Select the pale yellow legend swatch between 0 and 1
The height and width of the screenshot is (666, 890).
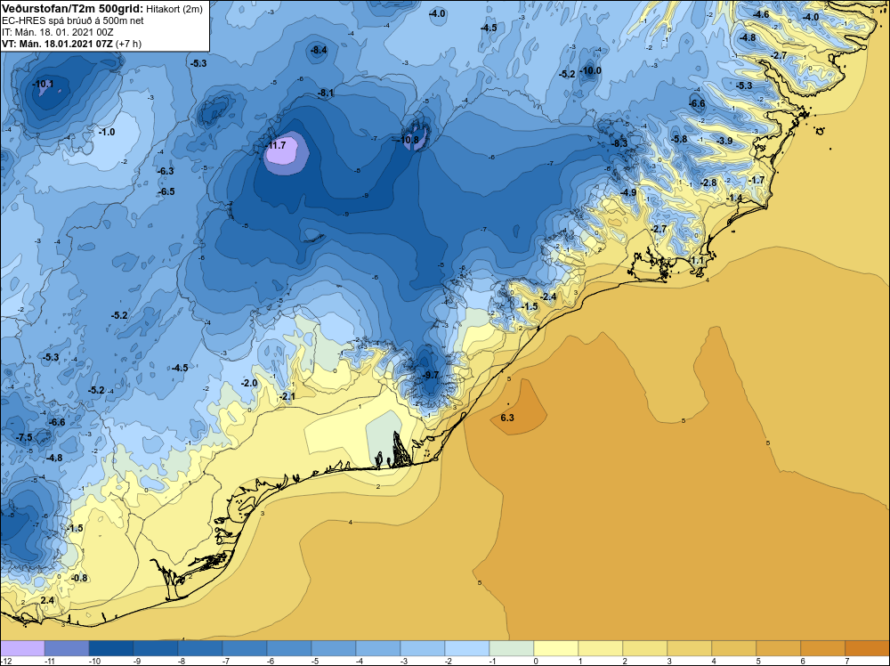click(555, 648)
